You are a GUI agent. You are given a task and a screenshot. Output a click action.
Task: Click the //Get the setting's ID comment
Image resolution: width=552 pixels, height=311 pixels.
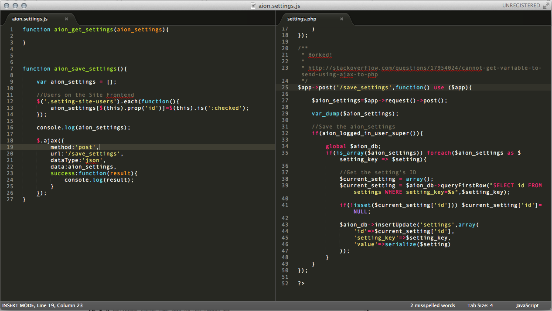point(378,172)
